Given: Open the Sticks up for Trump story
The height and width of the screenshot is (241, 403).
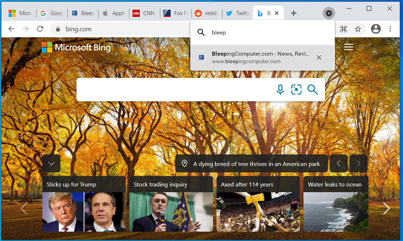Looking at the screenshot, I should (84, 204).
